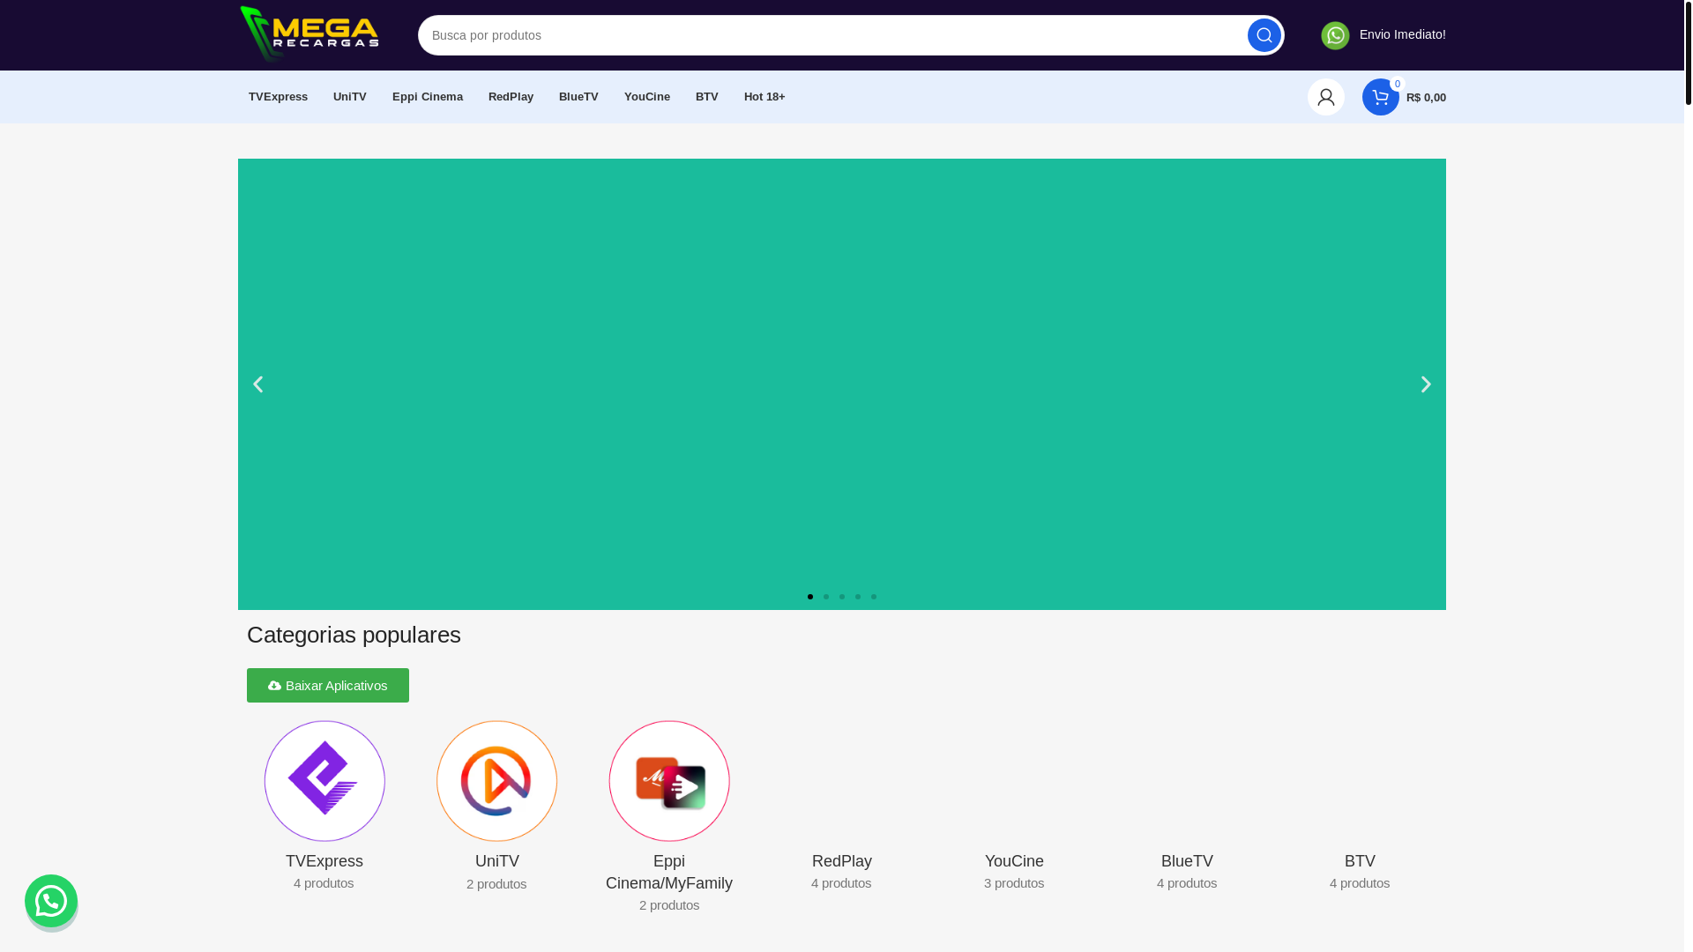The height and width of the screenshot is (952, 1693).
Task: Click the Baixar Aplicativos button
Action: pyautogui.click(x=328, y=685)
